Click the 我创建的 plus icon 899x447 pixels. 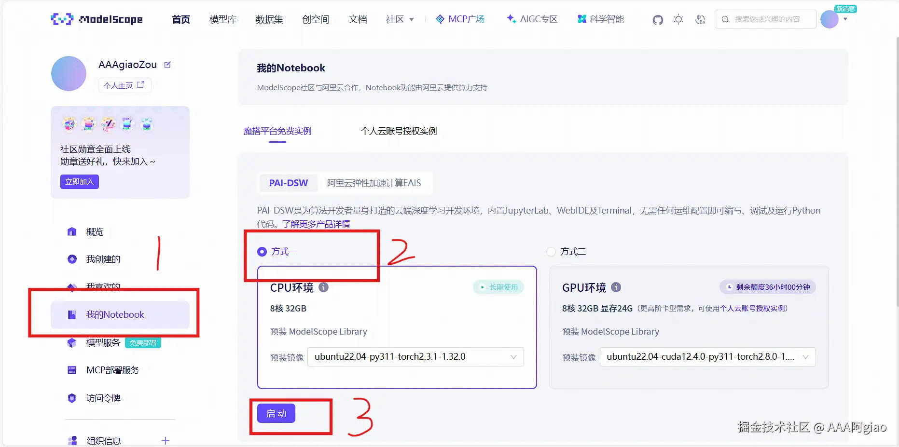point(72,259)
